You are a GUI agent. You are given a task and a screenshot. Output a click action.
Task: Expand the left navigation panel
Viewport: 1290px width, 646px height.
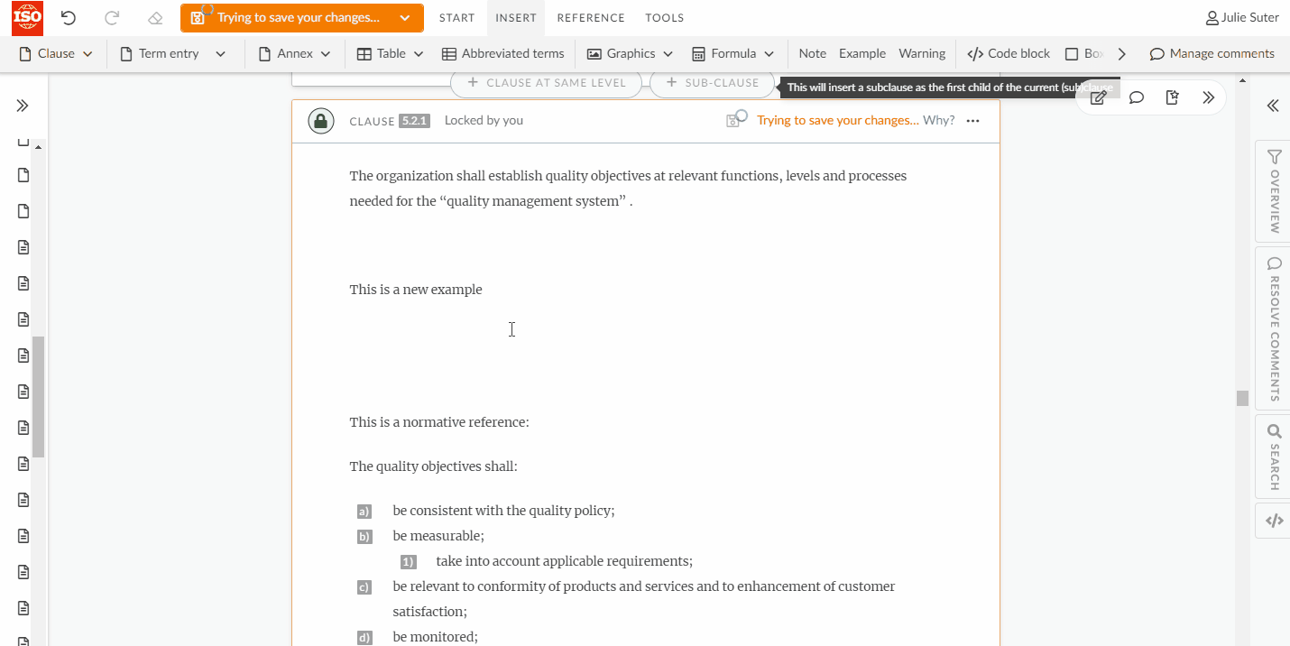click(x=23, y=106)
